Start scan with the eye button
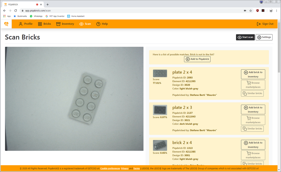281x172 pixels. click(x=245, y=37)
